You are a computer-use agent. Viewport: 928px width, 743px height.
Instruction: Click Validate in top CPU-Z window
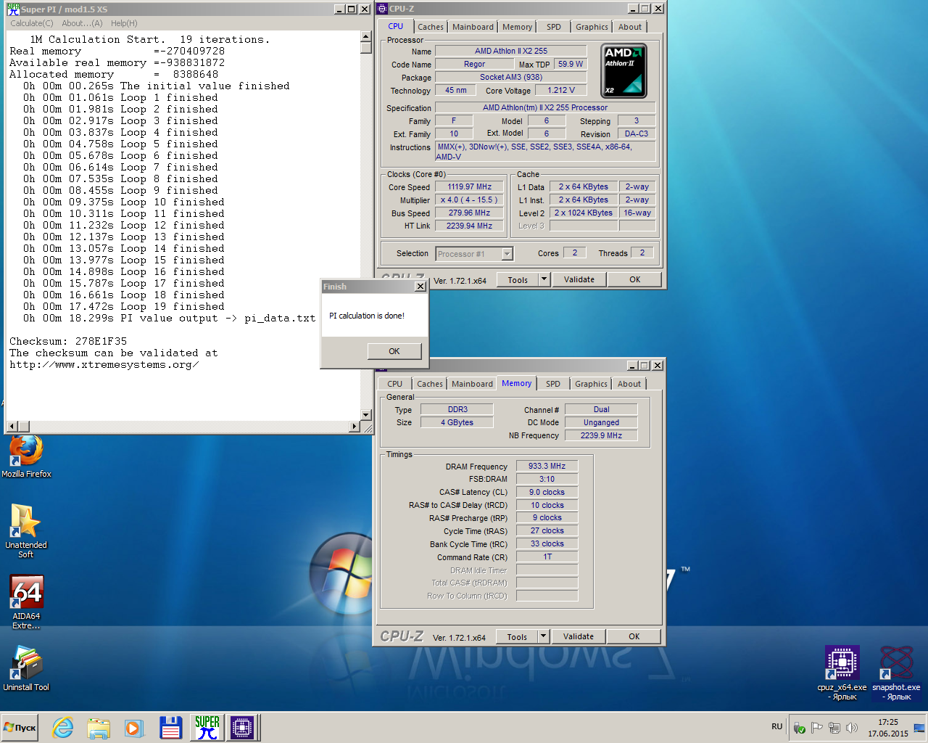pos(579,279)
